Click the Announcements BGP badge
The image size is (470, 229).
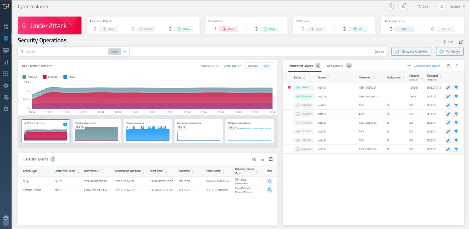404,29
